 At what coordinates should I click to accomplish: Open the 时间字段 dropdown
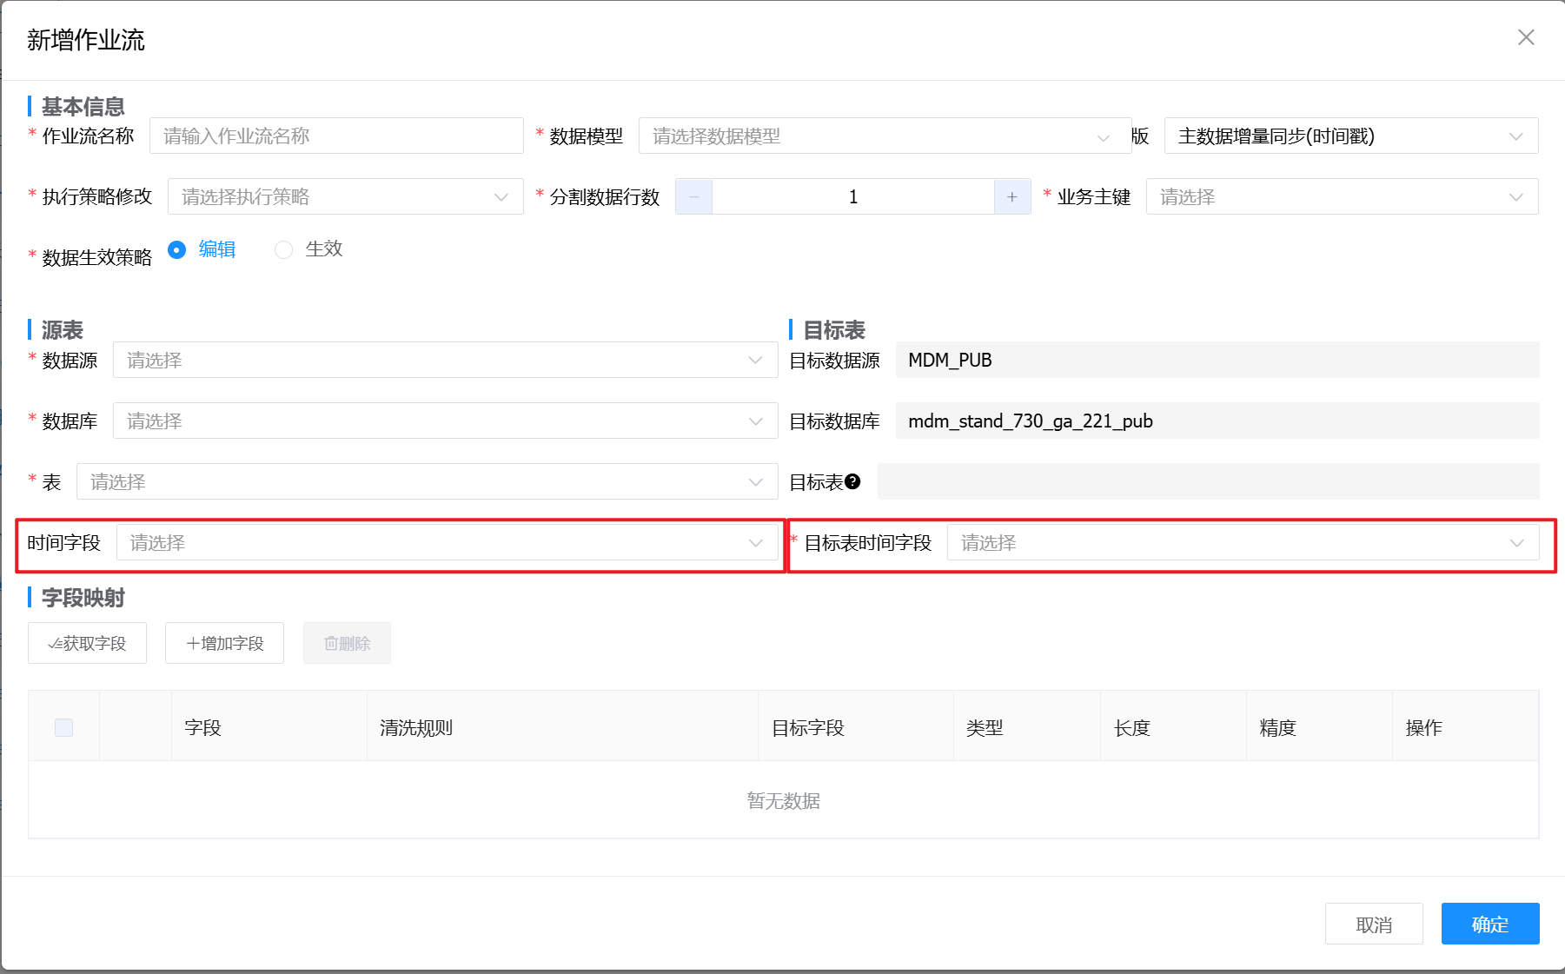tap(447, 543)
